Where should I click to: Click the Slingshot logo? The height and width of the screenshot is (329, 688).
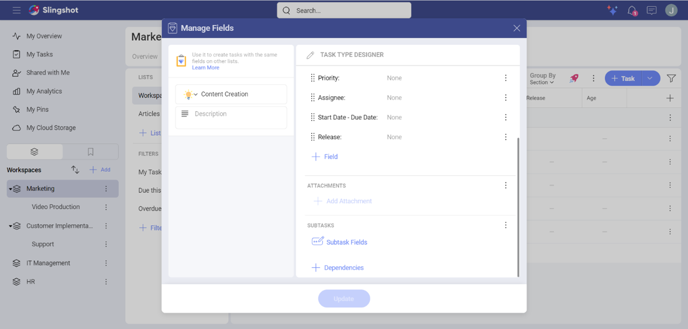click(x=53, y=10)
